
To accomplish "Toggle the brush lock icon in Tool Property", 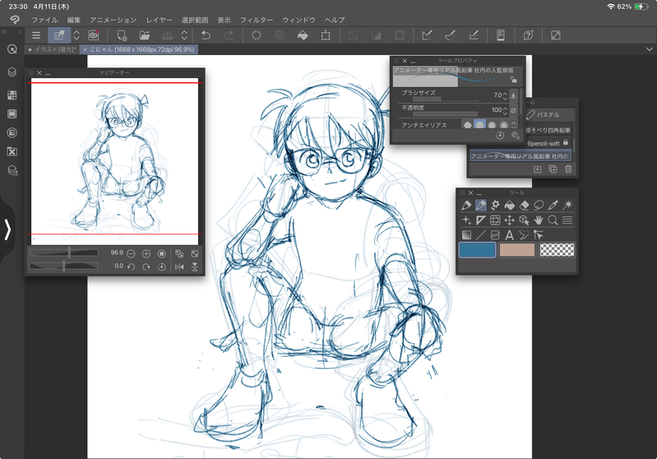I will (x=514, y=80).
